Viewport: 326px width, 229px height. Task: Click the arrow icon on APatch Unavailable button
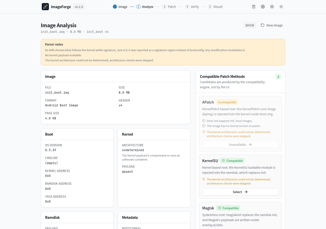(x=250, y=145)
